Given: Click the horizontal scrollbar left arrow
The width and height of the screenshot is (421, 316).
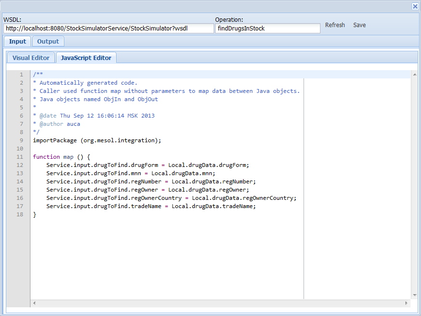Looking at the screenshot, I should tap(34, 303).
